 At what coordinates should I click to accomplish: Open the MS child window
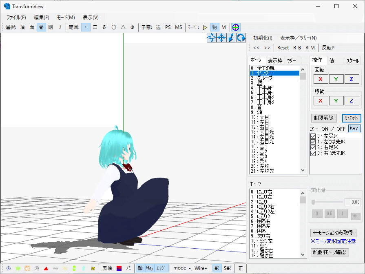[x=179, y=27]
